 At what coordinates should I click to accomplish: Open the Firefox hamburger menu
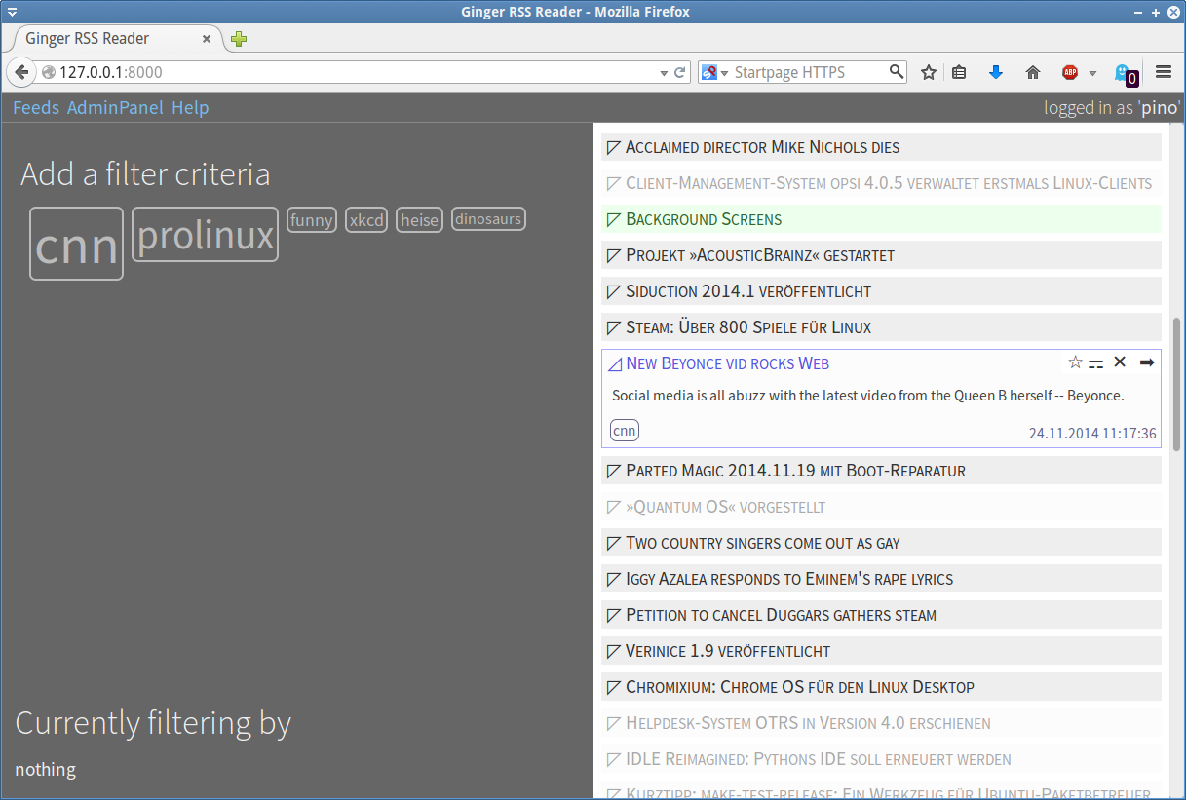click(x=1163, y=72)
